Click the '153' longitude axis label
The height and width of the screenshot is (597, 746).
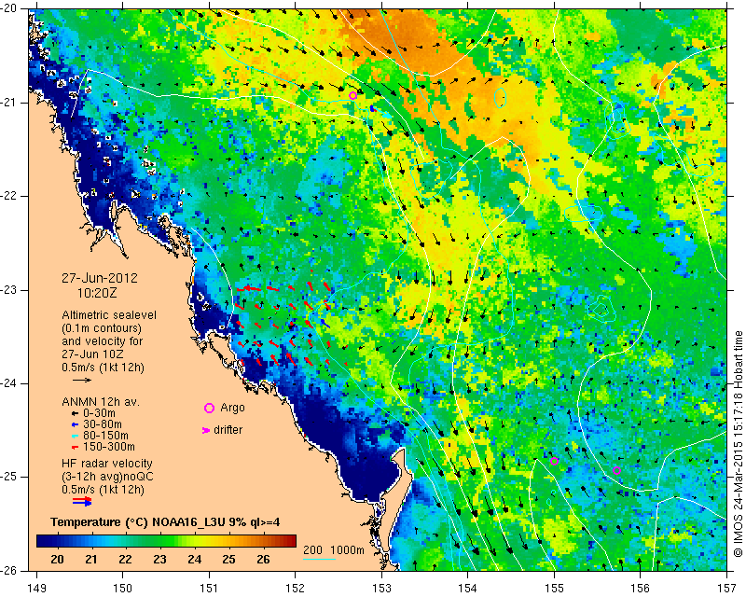[x=381, y=588]
